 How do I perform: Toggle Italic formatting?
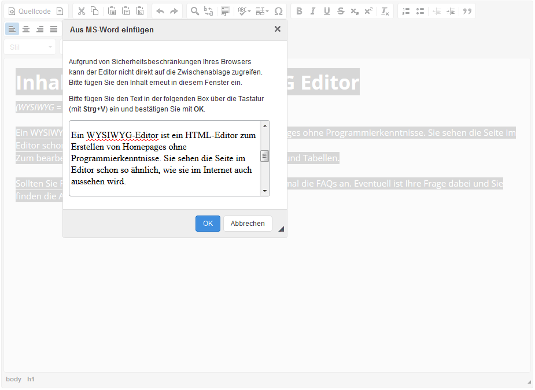[x=313, y=11]
